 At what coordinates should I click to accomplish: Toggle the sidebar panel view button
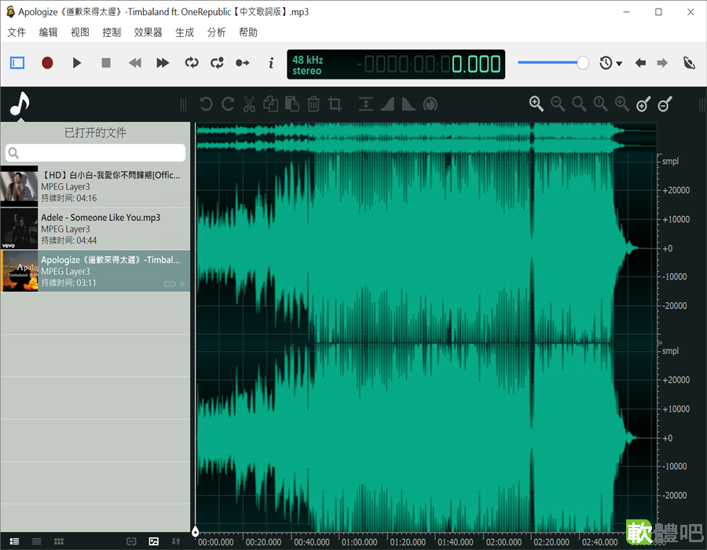tap(17, 63)
